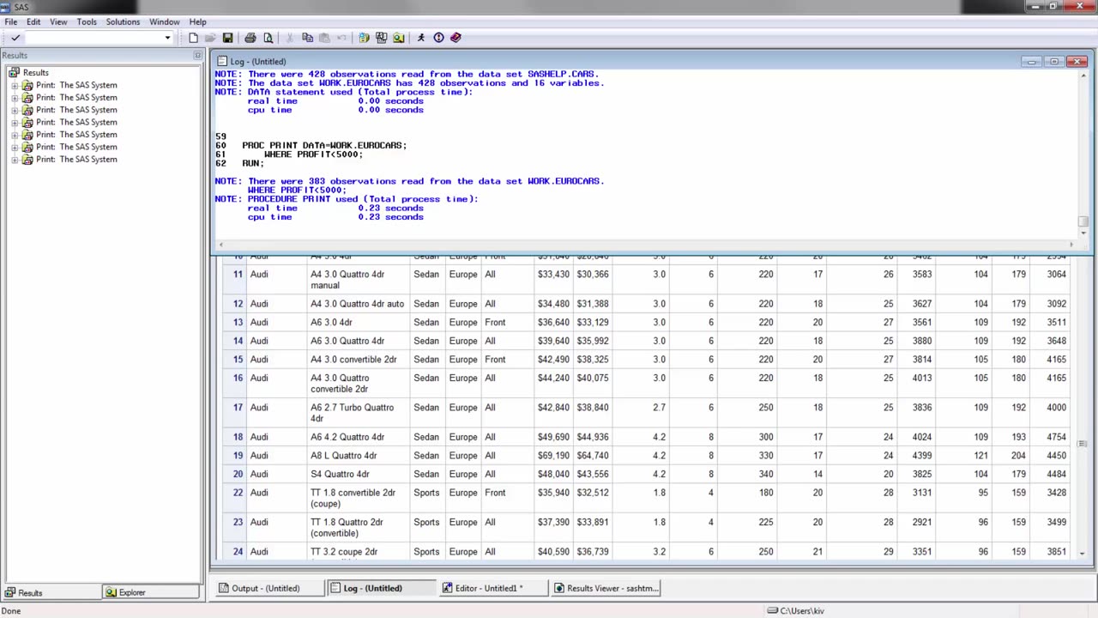Click the New Library toolbar icon
The height and width of the screenshot is (618, 1098).
point(365,38)
